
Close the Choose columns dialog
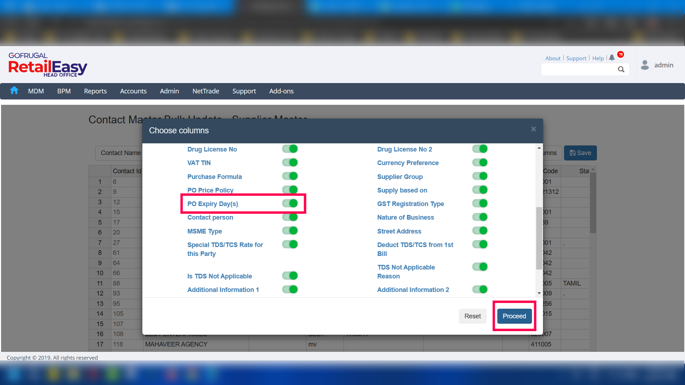(533, 129)
